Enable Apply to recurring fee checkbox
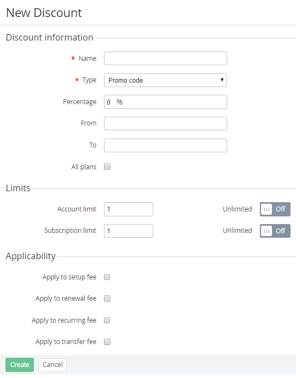The height and width of the screenshot is (378, 296). coord(107,320)
